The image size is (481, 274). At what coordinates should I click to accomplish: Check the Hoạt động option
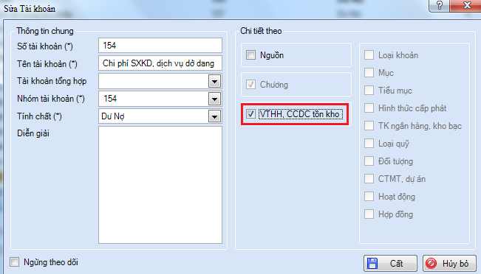369,197
